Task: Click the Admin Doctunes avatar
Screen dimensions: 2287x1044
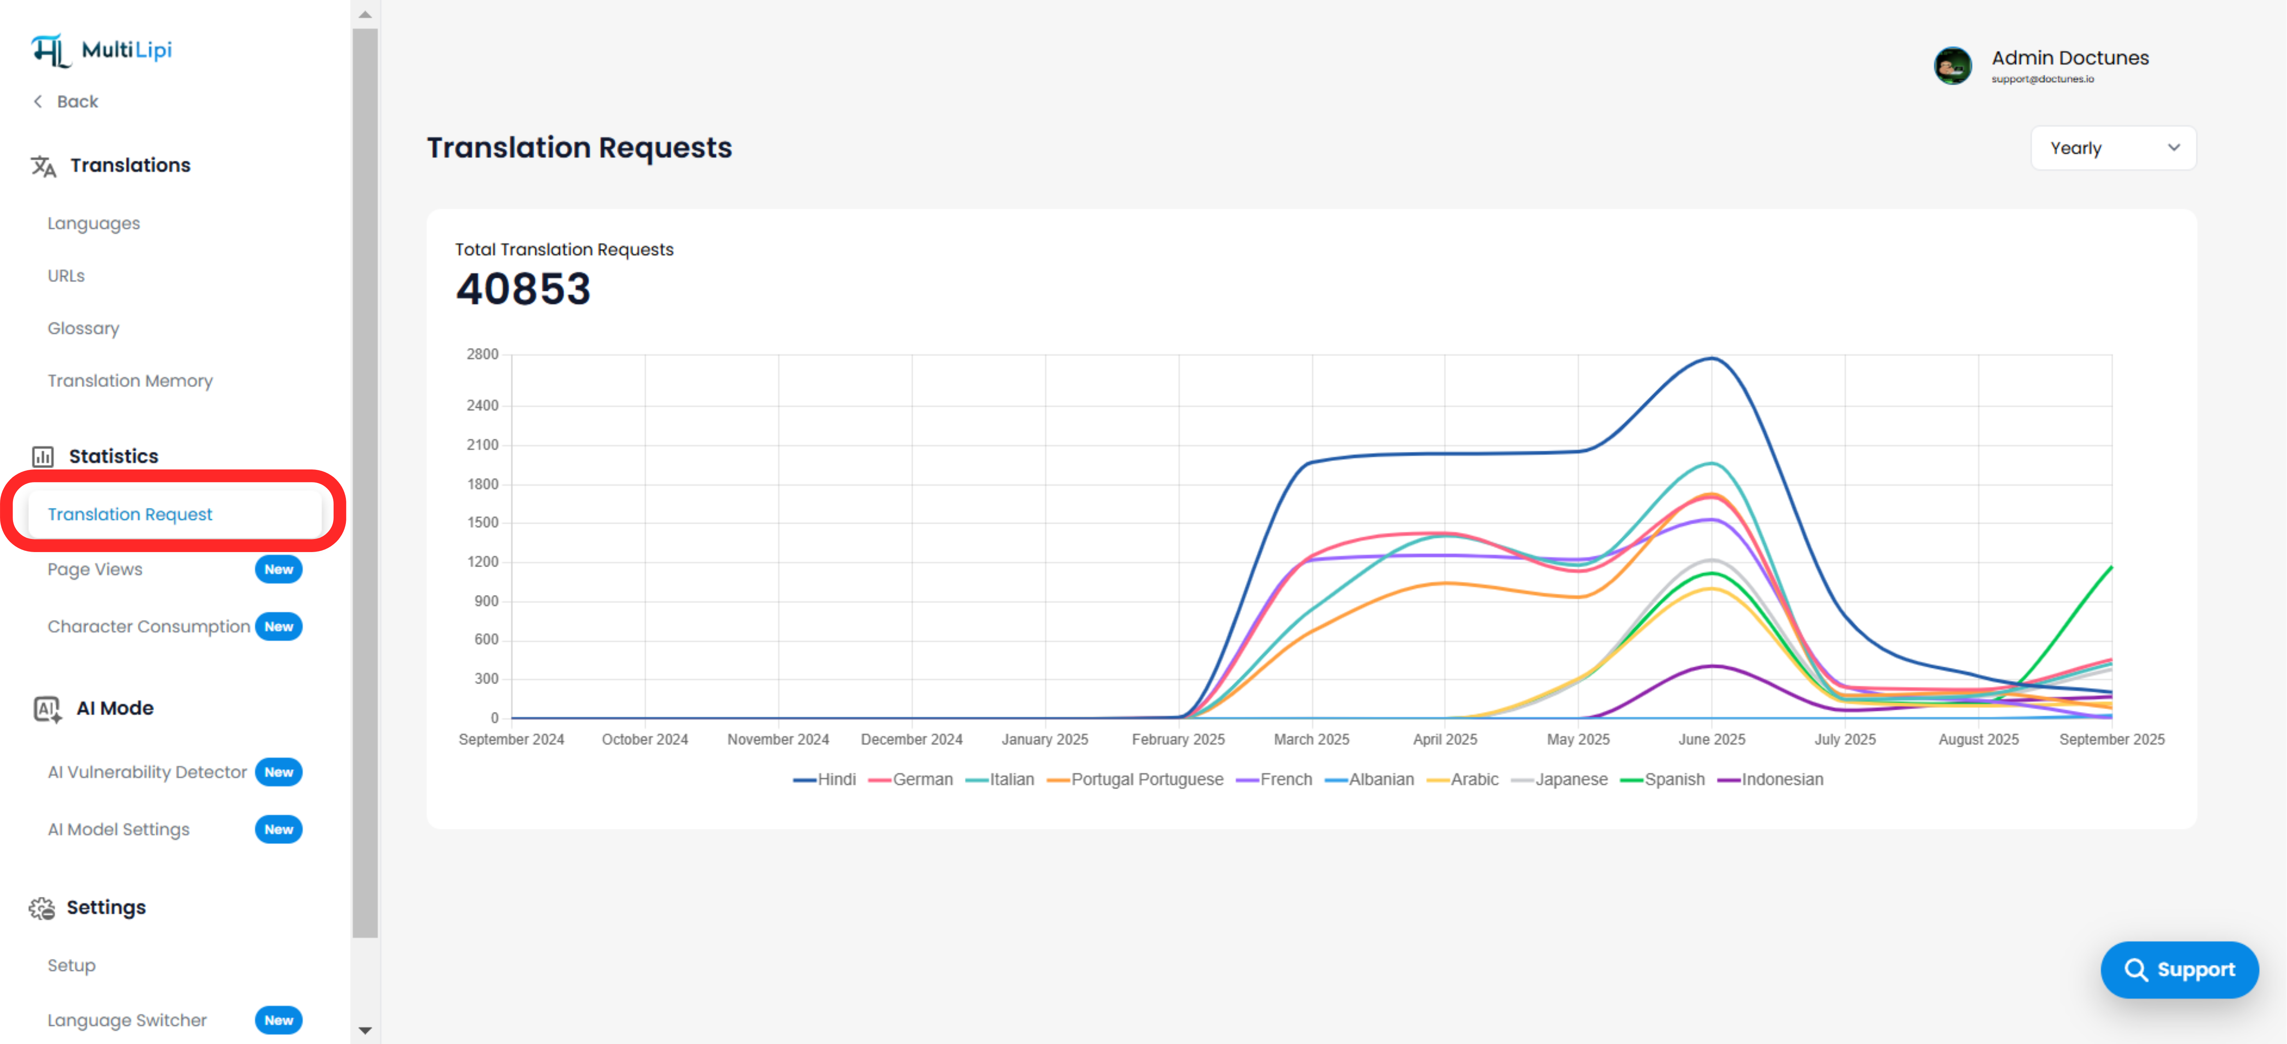Action: click(x=1952, y=66)
